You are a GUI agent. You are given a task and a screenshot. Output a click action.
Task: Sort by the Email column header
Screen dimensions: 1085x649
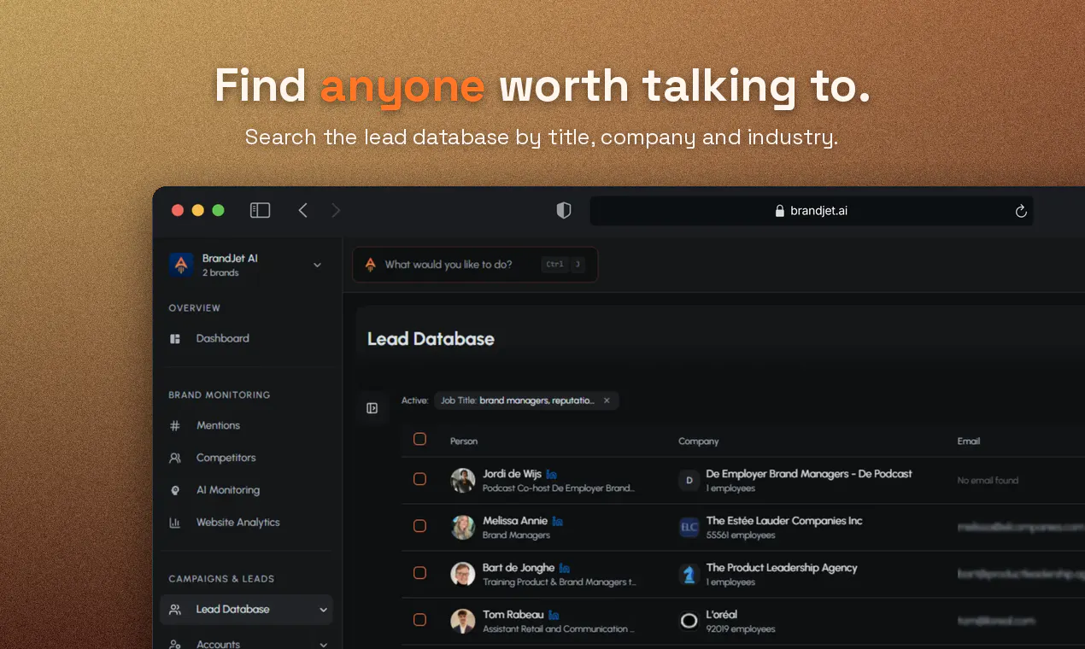[969, 441]
